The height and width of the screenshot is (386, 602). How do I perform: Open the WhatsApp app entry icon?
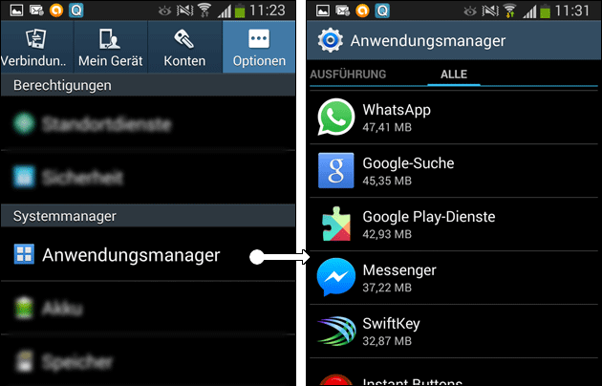pos(336,117)
